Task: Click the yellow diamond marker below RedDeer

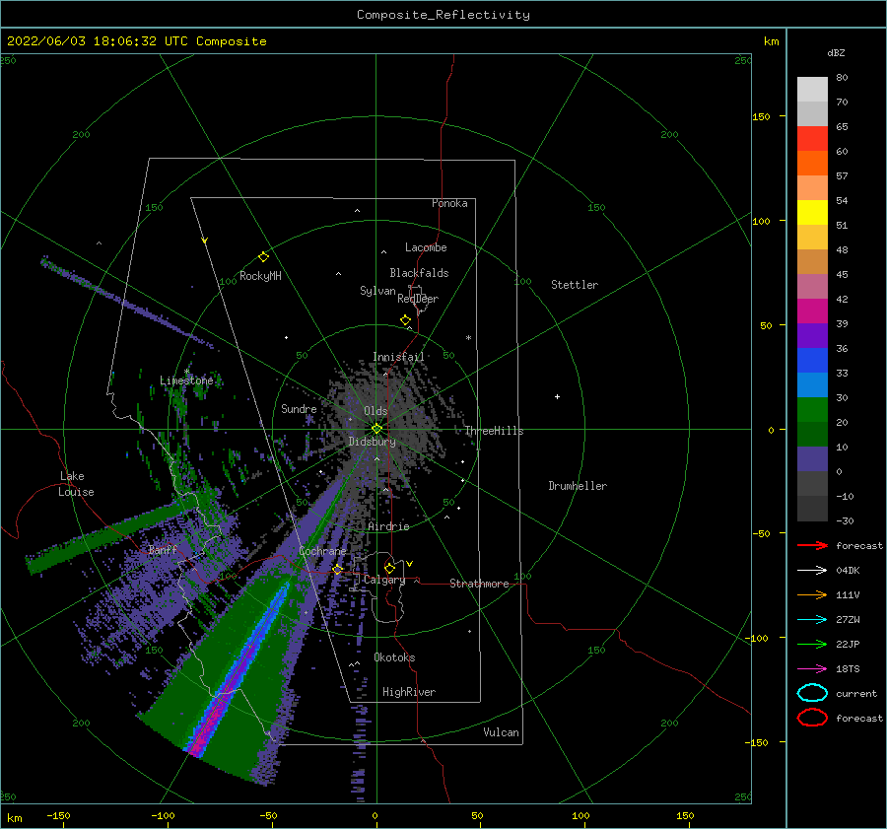Action: (405, 320)
